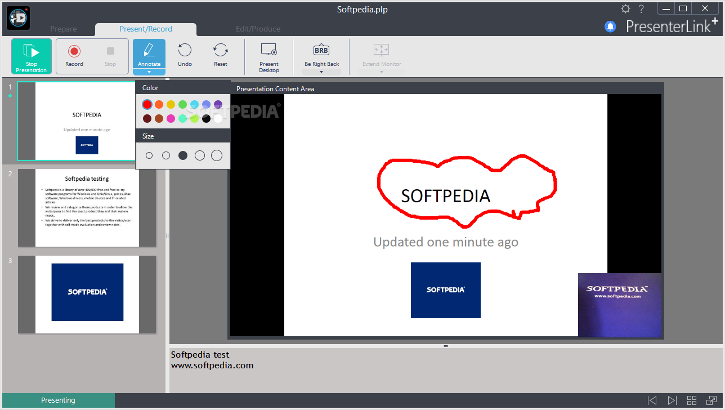Choose the aqua mint color swatch

(182, 118)
